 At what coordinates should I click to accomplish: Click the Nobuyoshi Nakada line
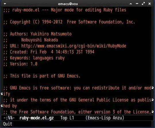30,40
